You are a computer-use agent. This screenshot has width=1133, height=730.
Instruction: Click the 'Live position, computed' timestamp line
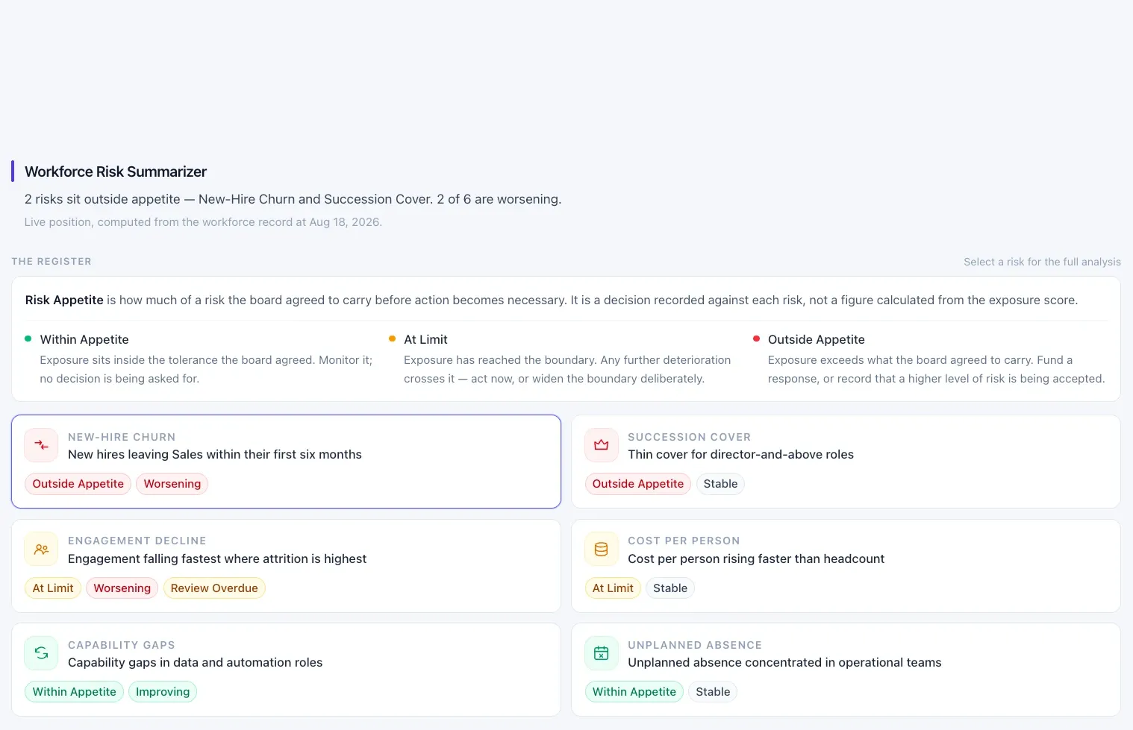(x=203, y=222)
